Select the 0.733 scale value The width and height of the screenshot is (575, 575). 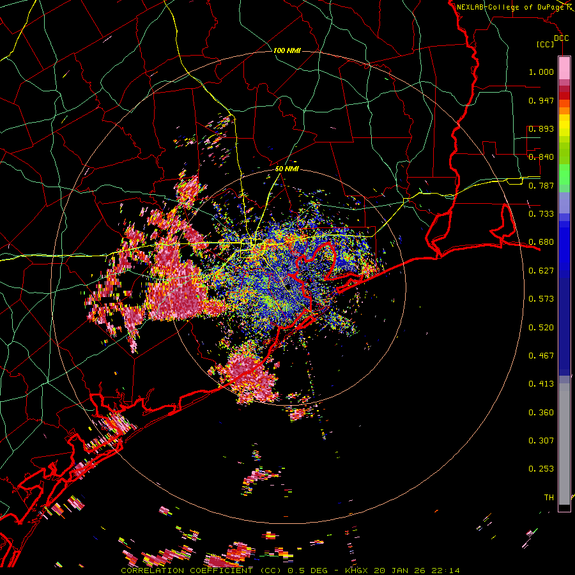[541, 214]
